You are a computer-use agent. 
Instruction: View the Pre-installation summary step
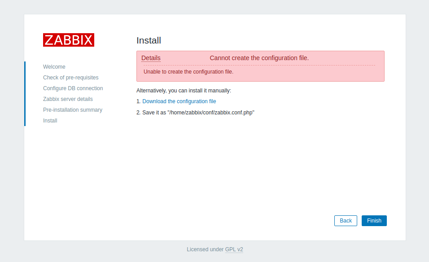pos(73,109)
